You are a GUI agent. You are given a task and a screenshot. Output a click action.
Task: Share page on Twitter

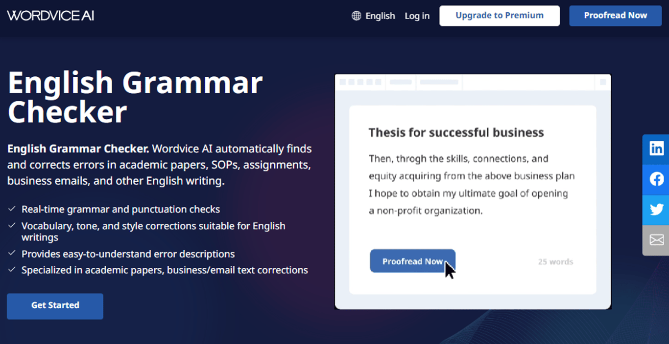tap(656, 210)
